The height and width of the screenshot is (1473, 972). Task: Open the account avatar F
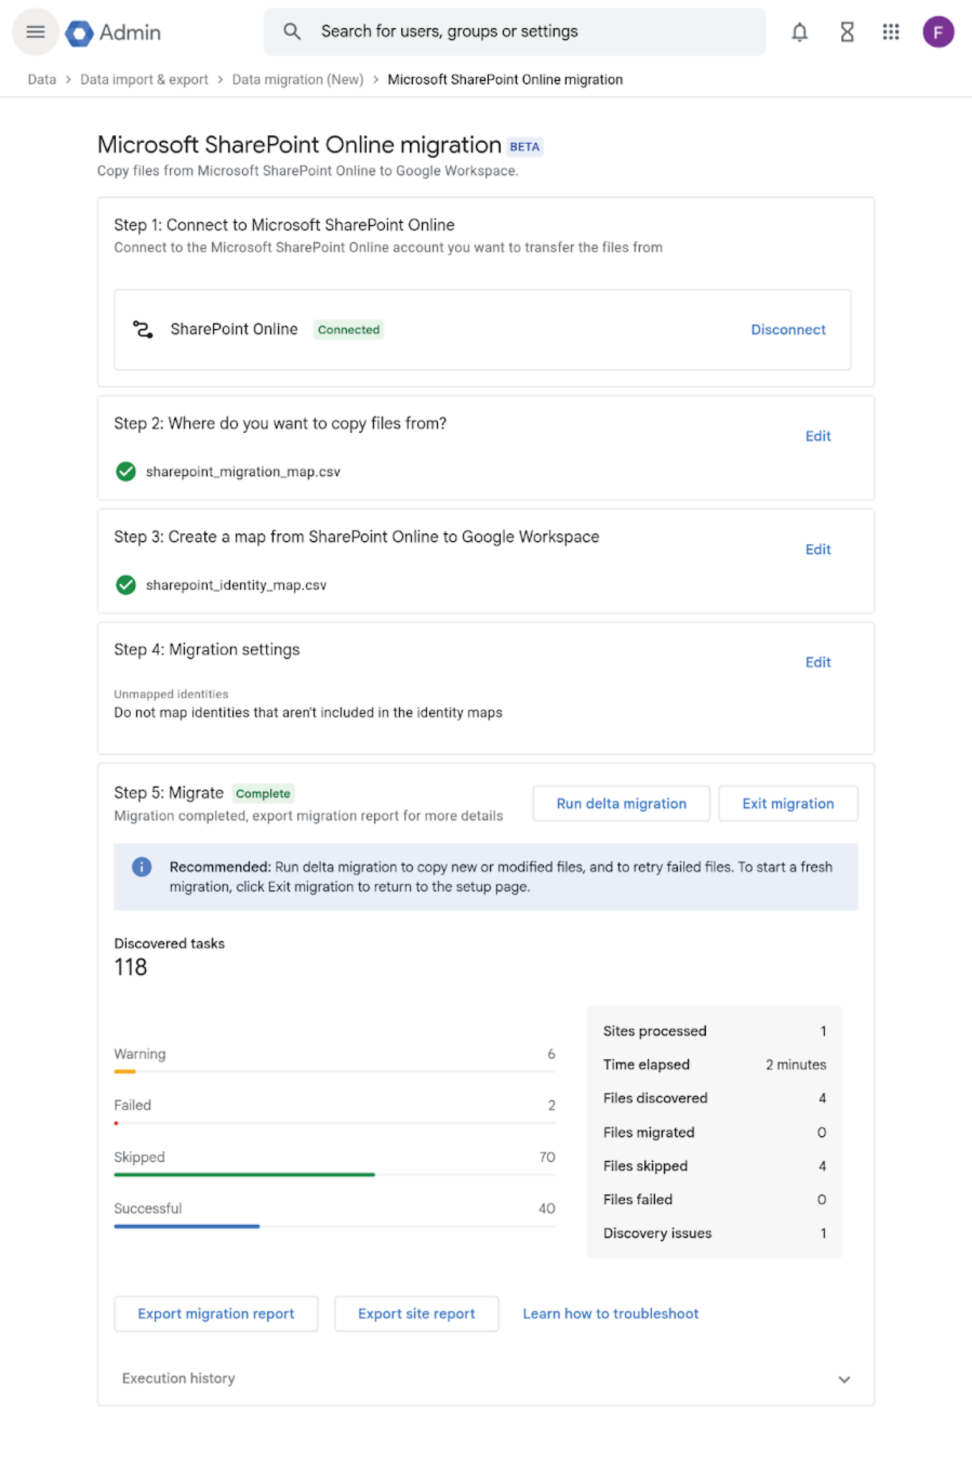938,32
